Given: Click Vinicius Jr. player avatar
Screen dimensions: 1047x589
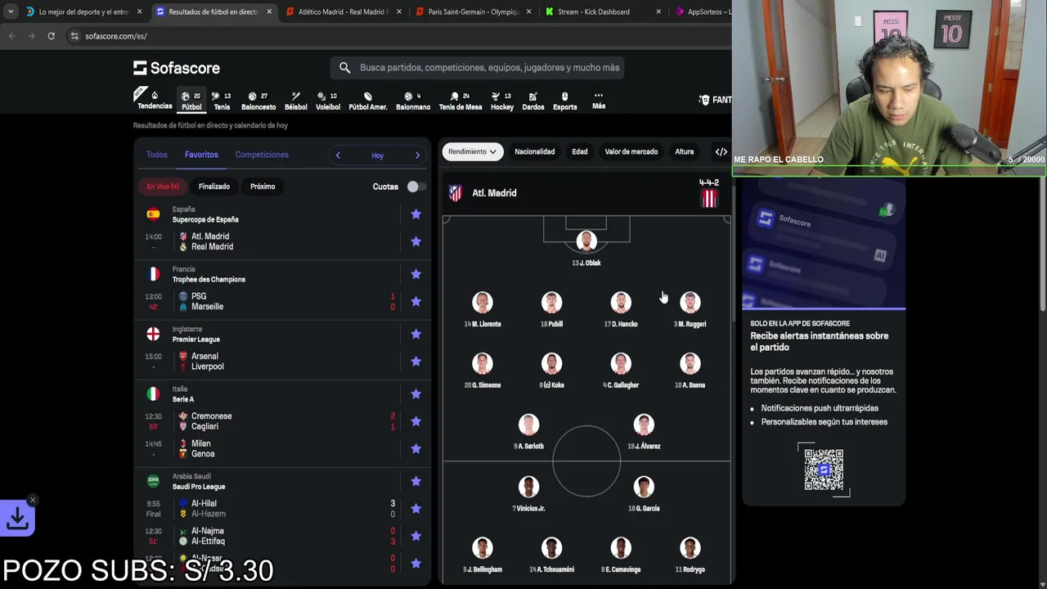Looking at the screenshot, I should pos(528,487).
